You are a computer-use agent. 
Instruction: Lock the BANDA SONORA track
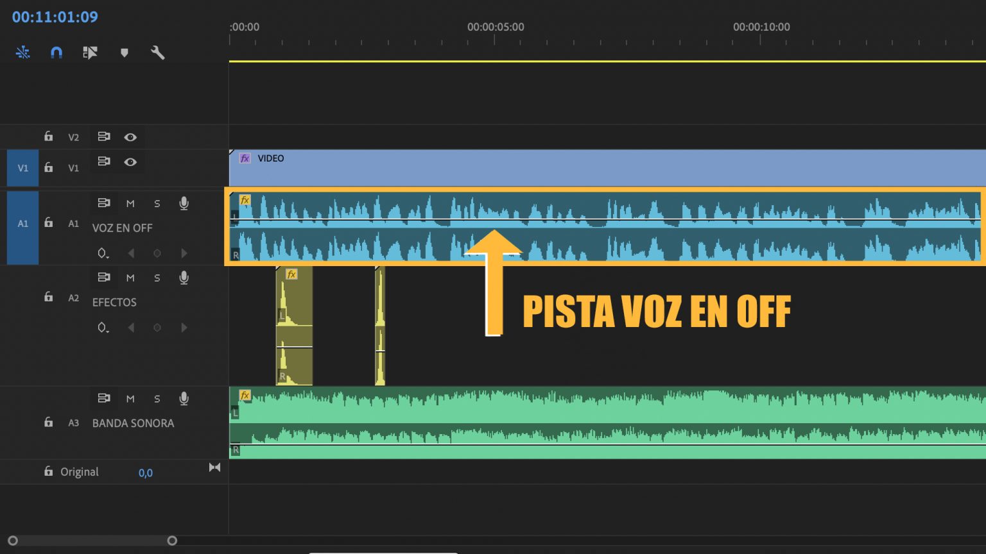(x=48, y=423)
